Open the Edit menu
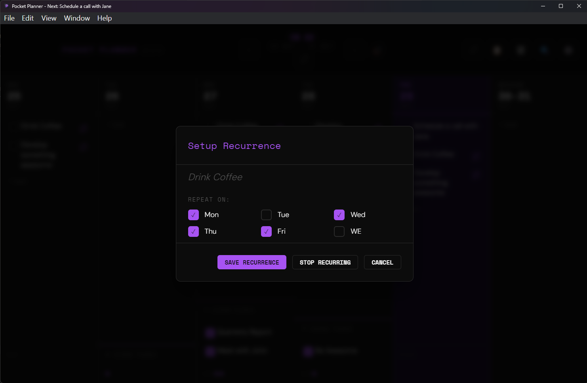The image size is (587, 383). 28,18
